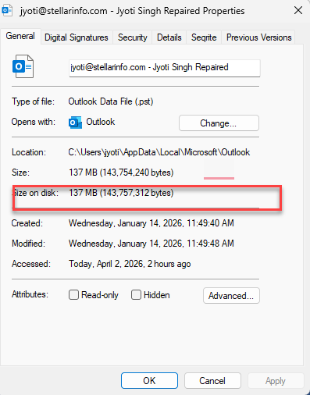Viewport: 310px width, 395px height.
Task: Confirm with the OK button
Action: click(149, 381)
